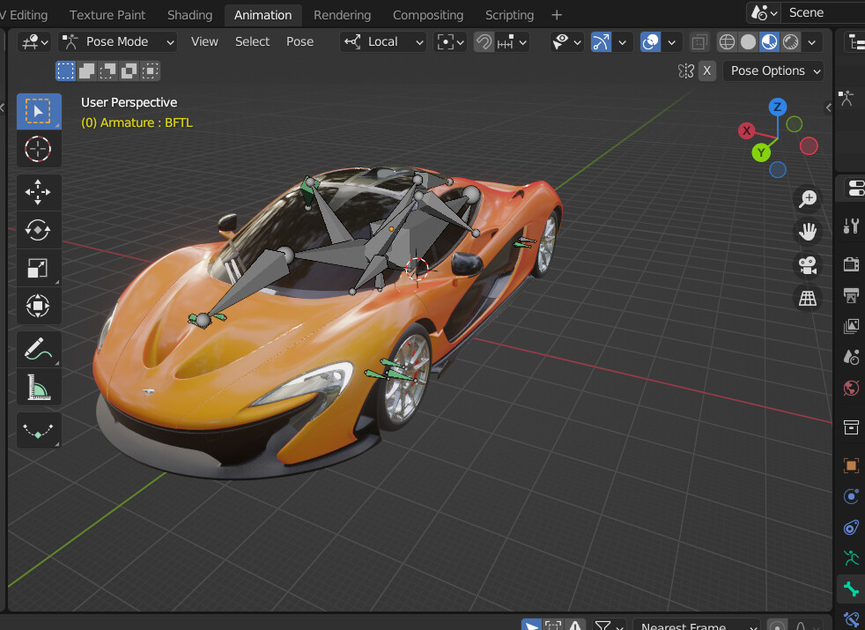Toggle snapping with the magnet icon
Viewport: 865px width, 630px height.
click(x=483, y=41)
